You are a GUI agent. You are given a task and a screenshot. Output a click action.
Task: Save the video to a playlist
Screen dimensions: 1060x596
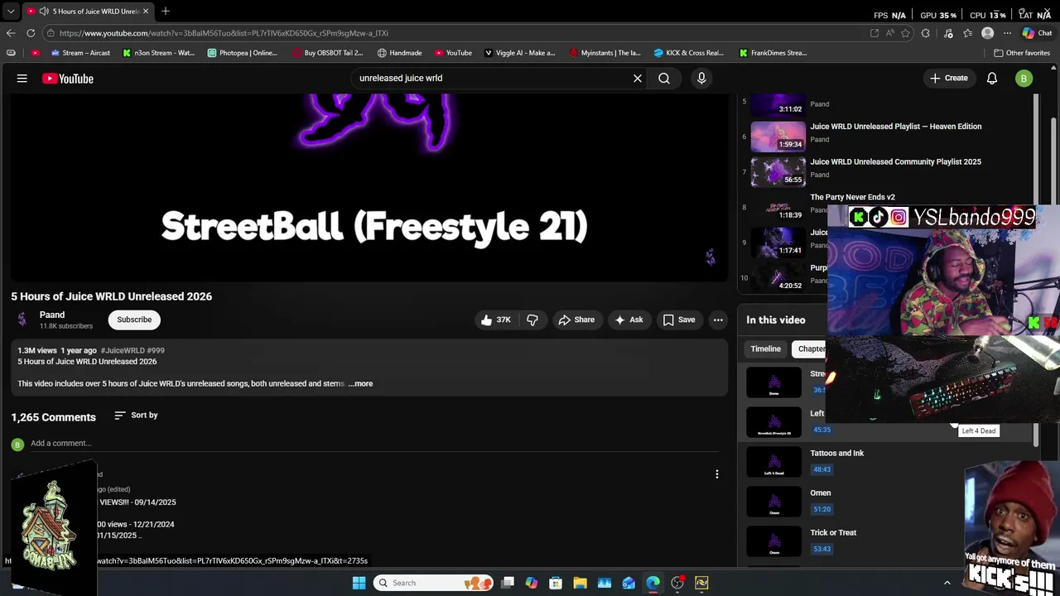click(678, 320)
